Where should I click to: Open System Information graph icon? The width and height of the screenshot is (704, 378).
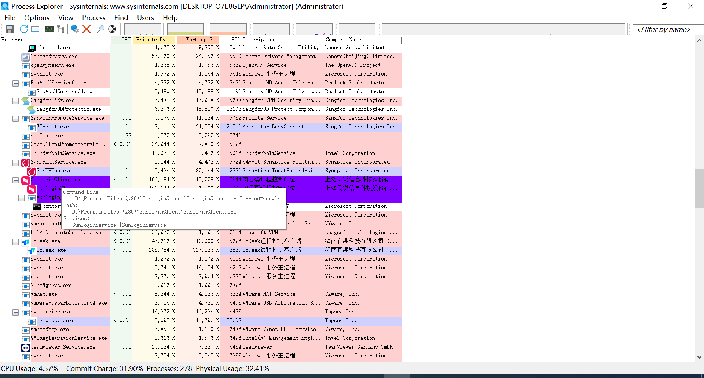[49, 29]
